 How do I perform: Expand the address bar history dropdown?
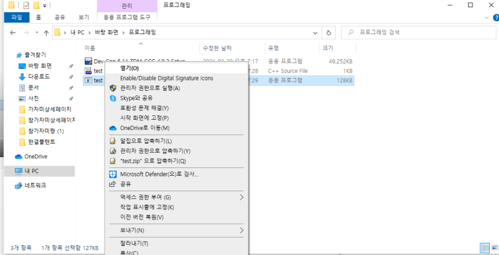315,33
